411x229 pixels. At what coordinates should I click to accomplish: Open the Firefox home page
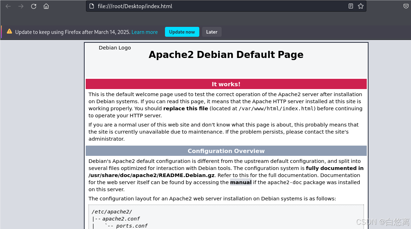pos(46,6)
